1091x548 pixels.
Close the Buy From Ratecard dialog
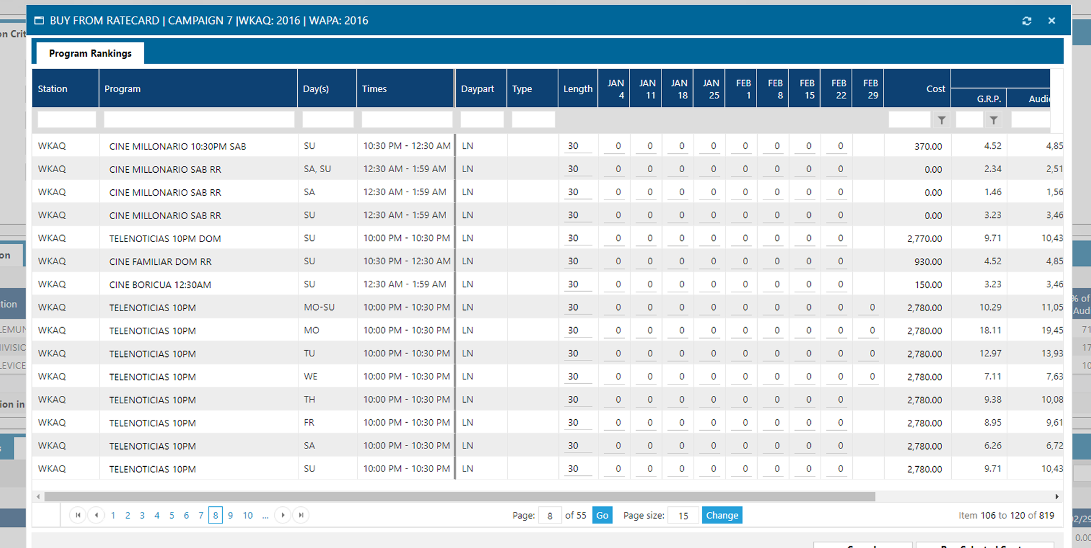point(1051,21)
